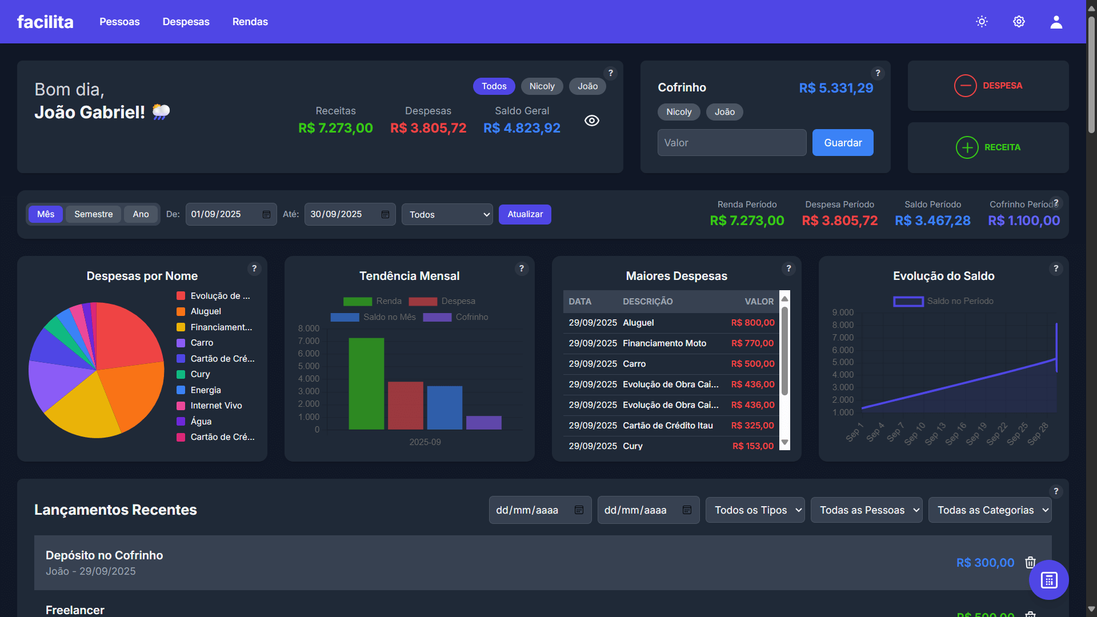
Task: Click the Valor input field in Cofrinho
Action: 731,142
